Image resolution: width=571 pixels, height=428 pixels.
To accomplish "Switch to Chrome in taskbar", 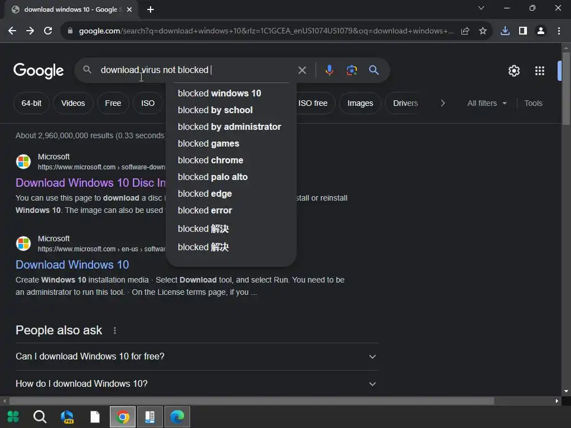I will 123,417.
